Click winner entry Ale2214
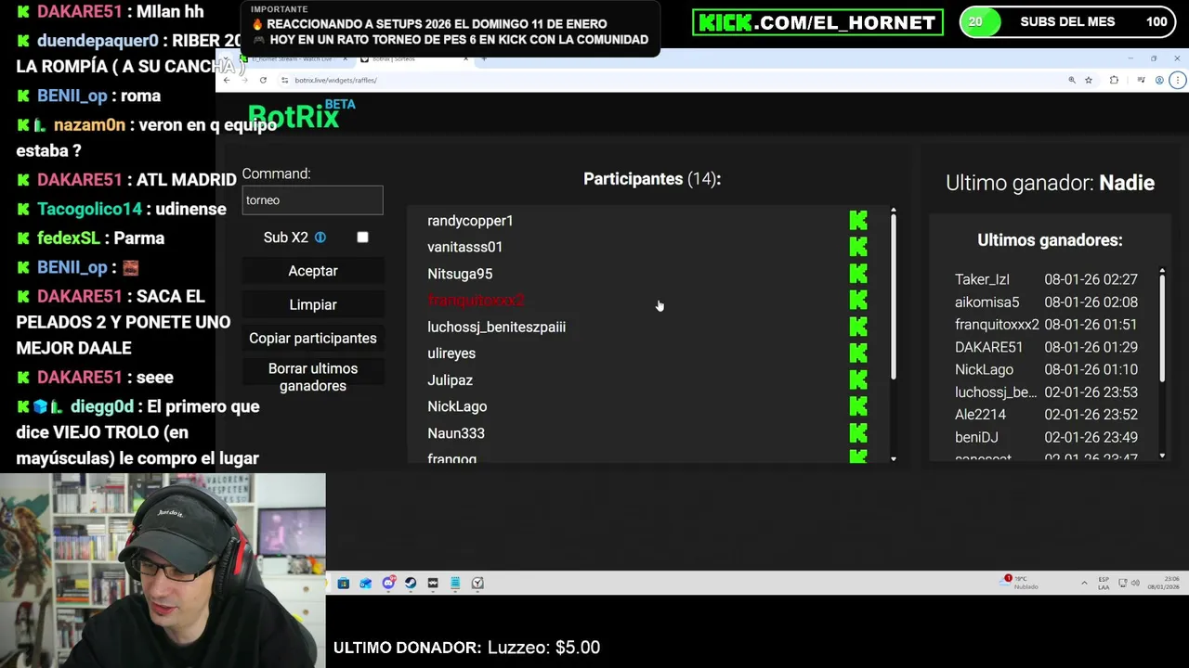The image size is (1189, 668). click(980, 415)
